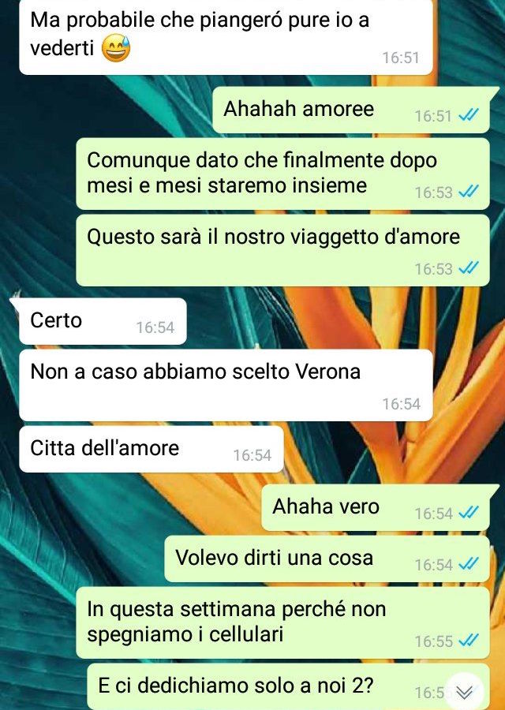Tap the 'Ahahah amoree' sent message
The width and height of the screenshot is (505, 710).
[x=351, y=110]
